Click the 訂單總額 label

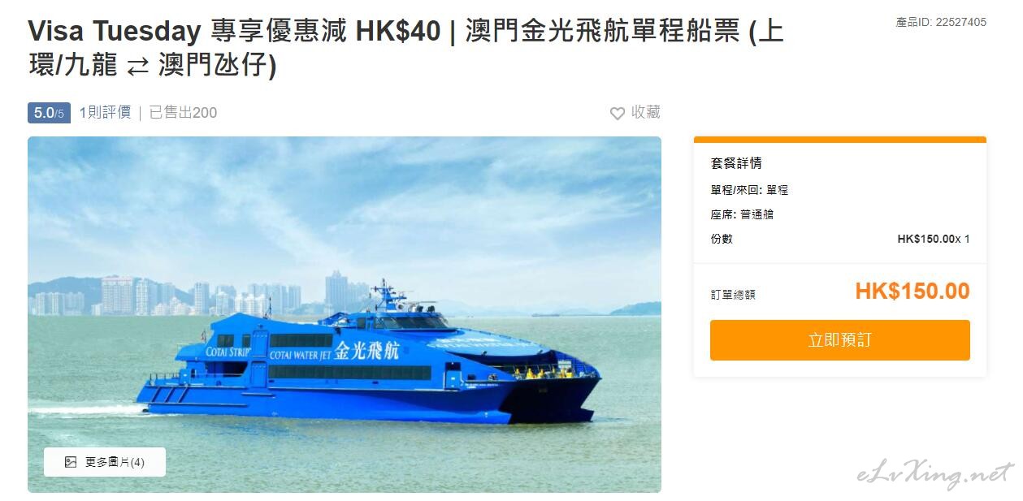733,295
